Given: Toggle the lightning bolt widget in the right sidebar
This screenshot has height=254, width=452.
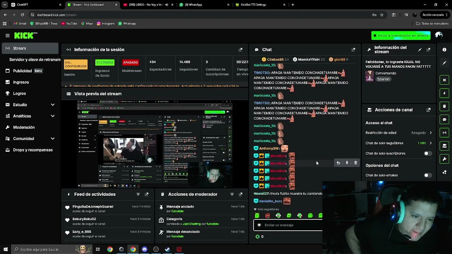Looking at the screenshot, I should tap(445, 93).
